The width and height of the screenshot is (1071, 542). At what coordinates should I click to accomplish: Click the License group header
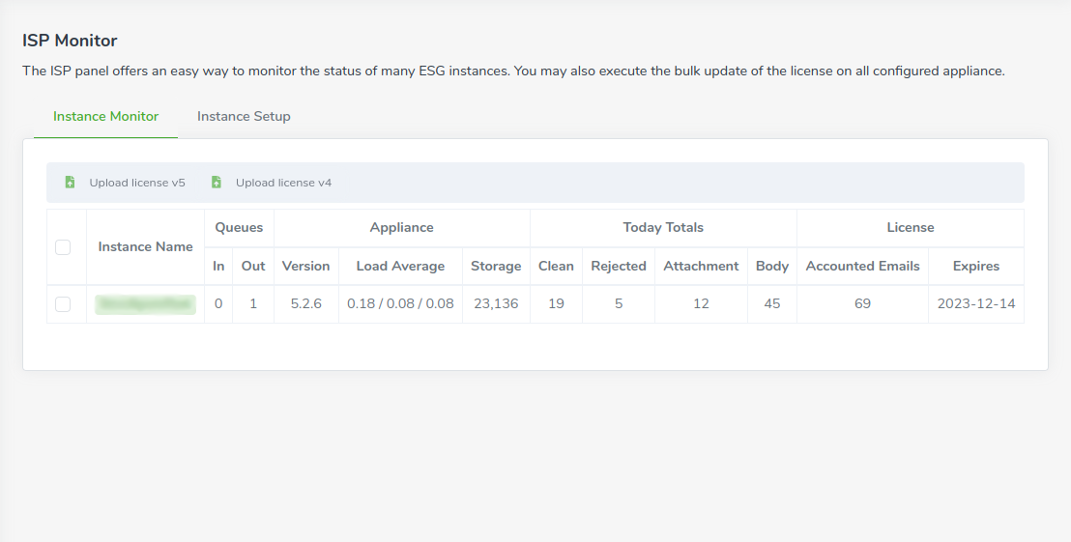[911, 227]
